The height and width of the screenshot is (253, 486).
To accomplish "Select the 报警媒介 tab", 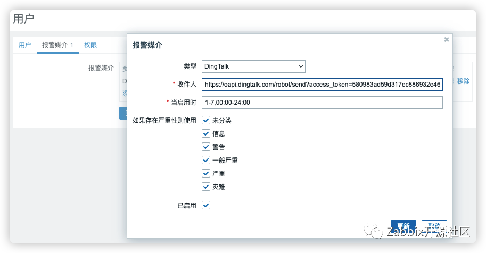I will pyautogui.click(x=57, y=45).
